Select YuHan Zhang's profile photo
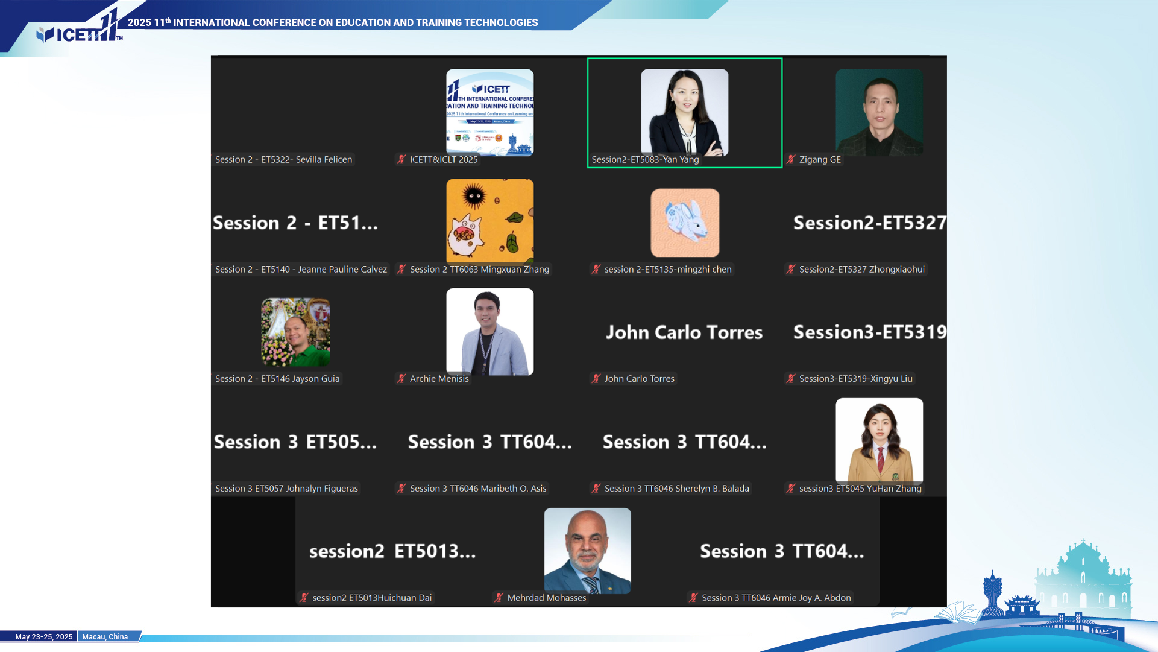Viewport: 1158px width, 652px height. [x=879, y=440]
